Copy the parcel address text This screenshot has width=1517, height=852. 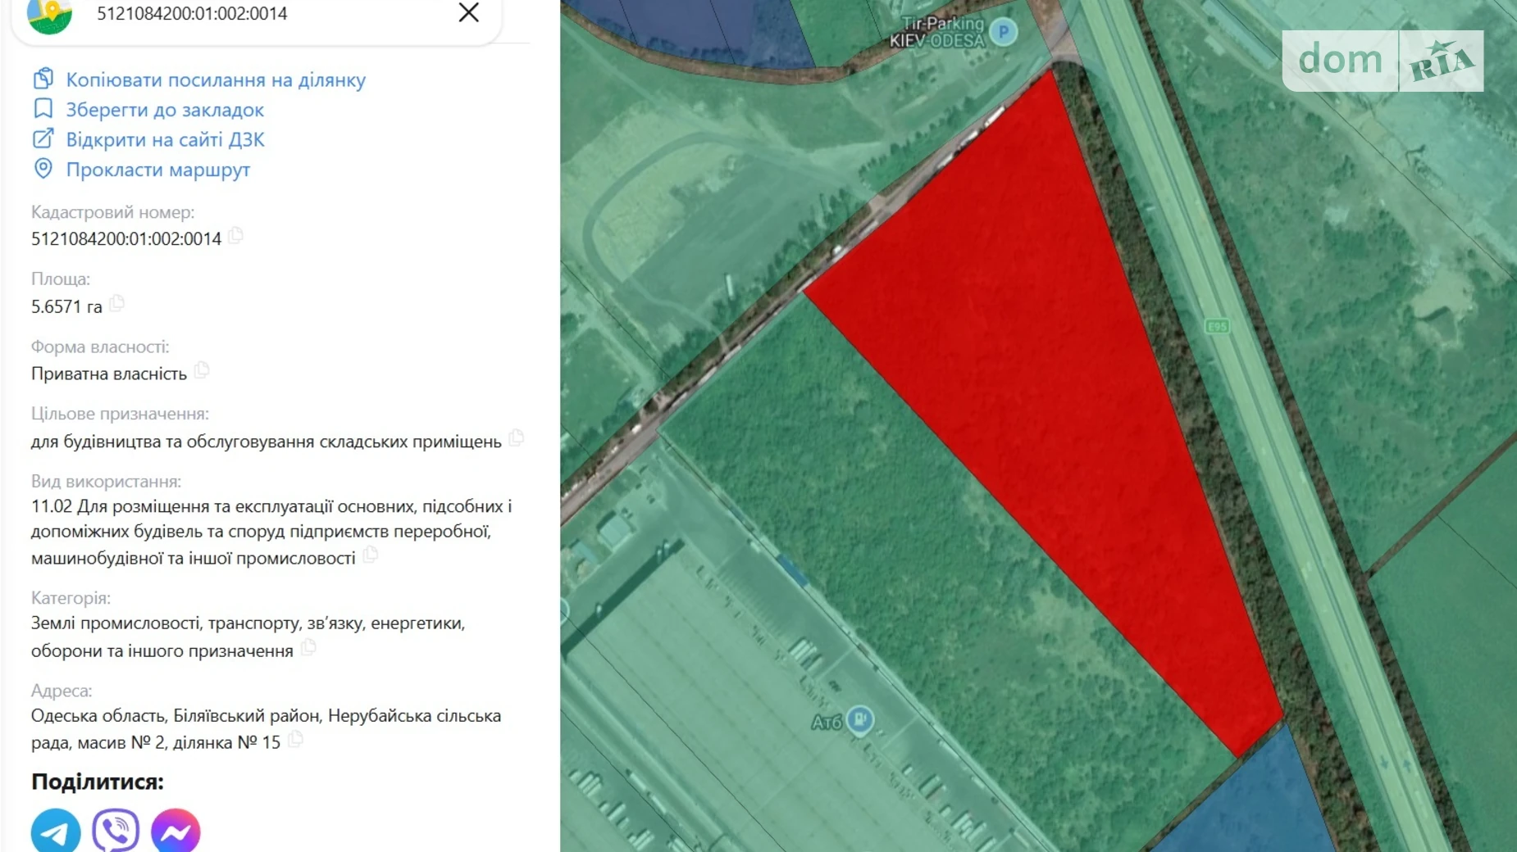point(295,740)
